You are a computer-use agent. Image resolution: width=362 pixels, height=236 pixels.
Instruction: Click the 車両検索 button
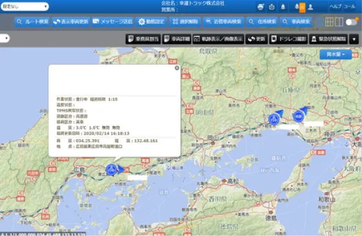(296, 22)
